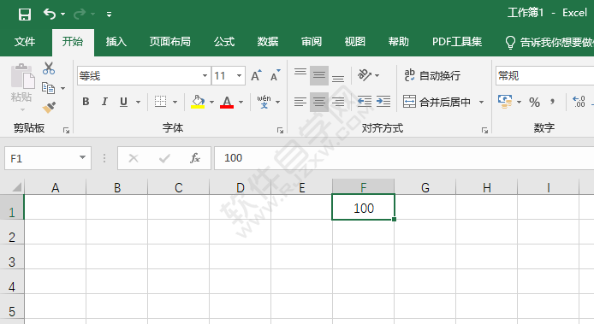Toggle italic formatting
This screenshot has width=594, height=324.
(x=104, y=102)
